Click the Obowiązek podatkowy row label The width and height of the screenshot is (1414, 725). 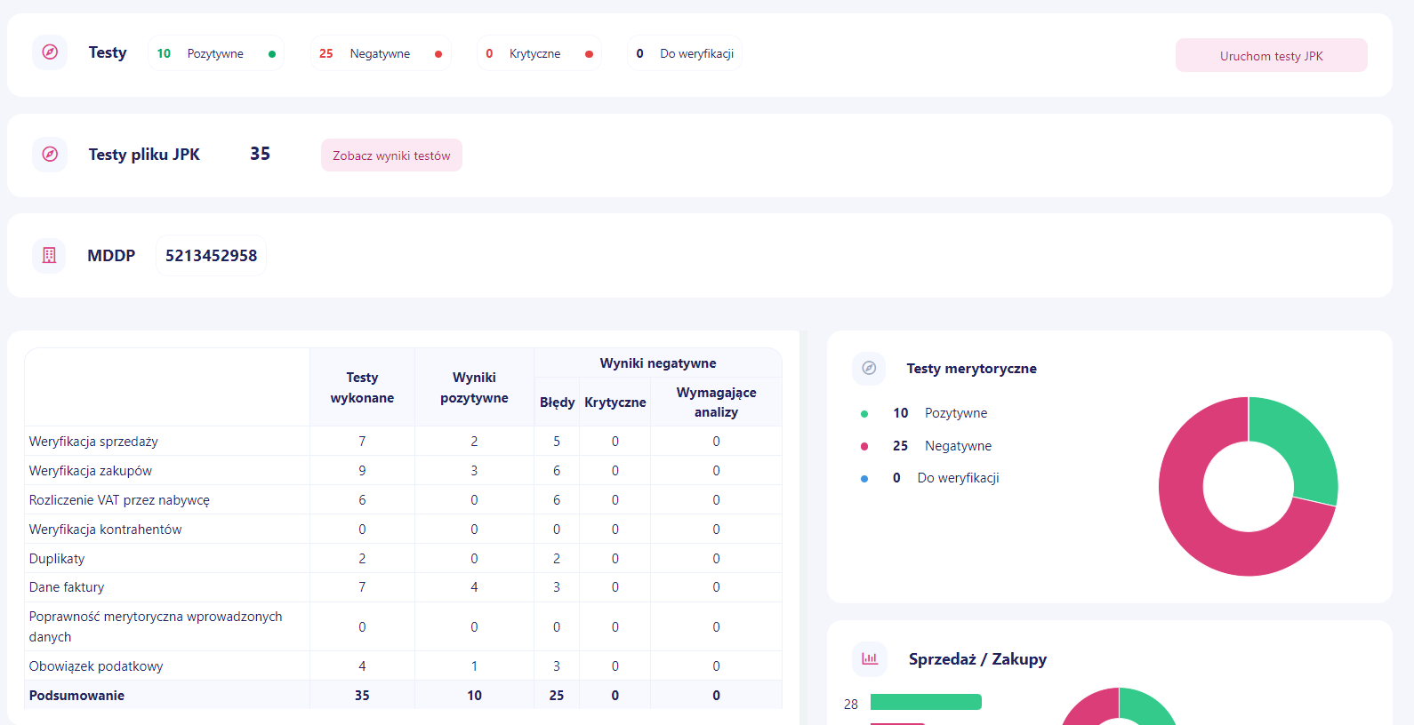click(x=96, y=666)
